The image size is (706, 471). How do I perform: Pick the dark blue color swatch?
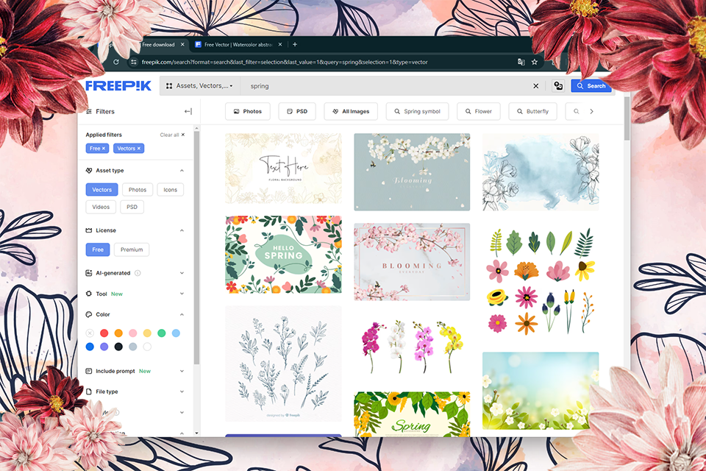coord(90,347)
